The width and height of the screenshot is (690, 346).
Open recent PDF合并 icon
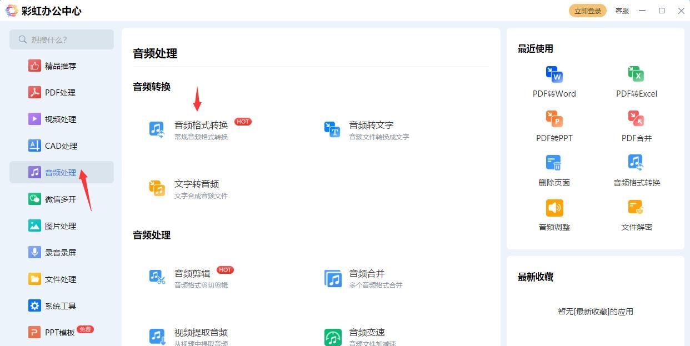pos(636,118)
